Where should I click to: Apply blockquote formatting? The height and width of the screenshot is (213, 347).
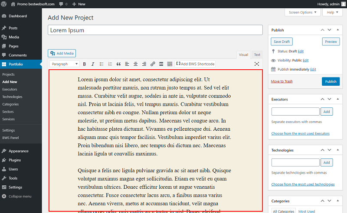tap(118, 64)
